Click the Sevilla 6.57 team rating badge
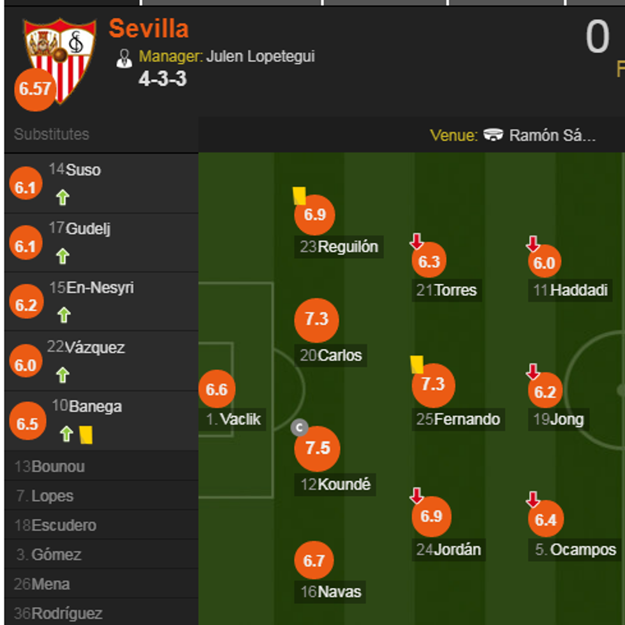Image resolution: width=625 pixels, height=625 pixels. click(34, 89)
